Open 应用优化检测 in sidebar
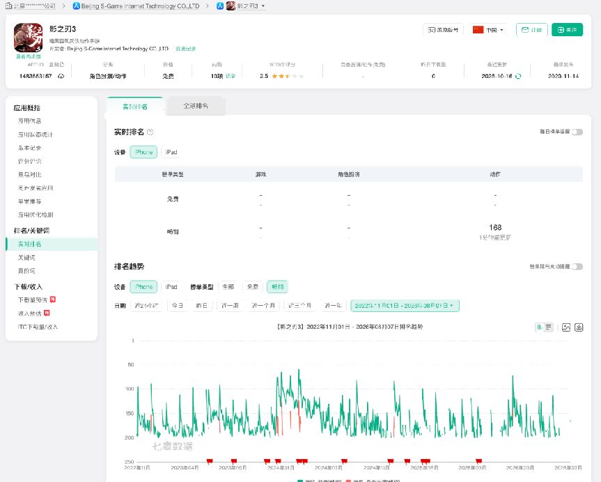 pos(36,215)
